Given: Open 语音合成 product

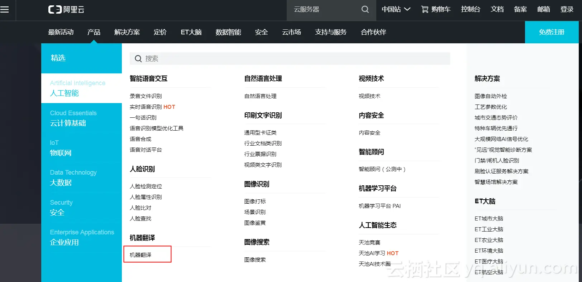Looking at the screenshot, I should (x=140, y=139).
